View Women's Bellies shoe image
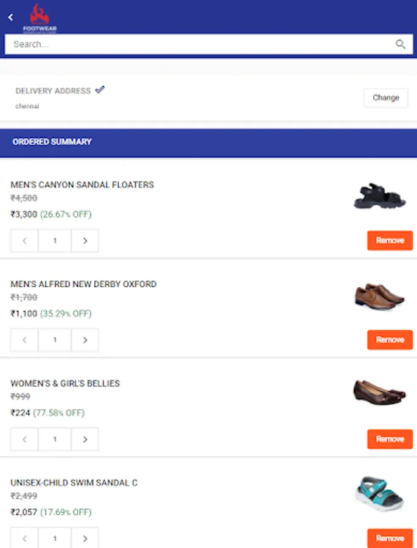This screenshot has width=417, height=548. tap(380, 392)
